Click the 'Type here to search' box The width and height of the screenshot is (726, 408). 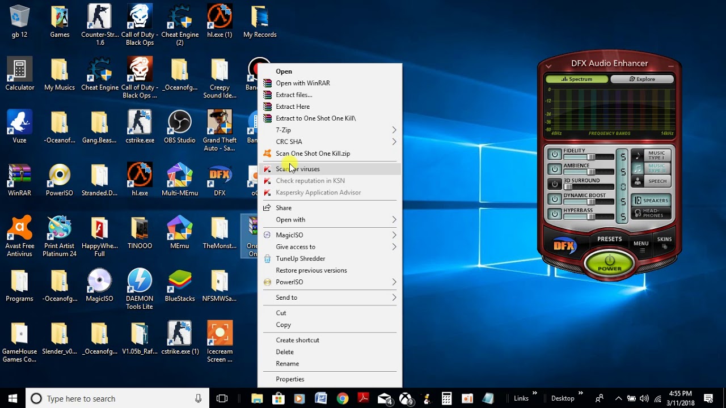[x=117, y=398]
